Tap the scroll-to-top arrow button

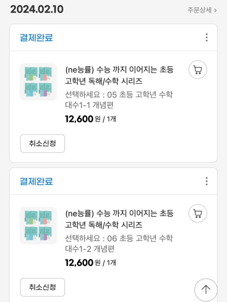[206, 289]
